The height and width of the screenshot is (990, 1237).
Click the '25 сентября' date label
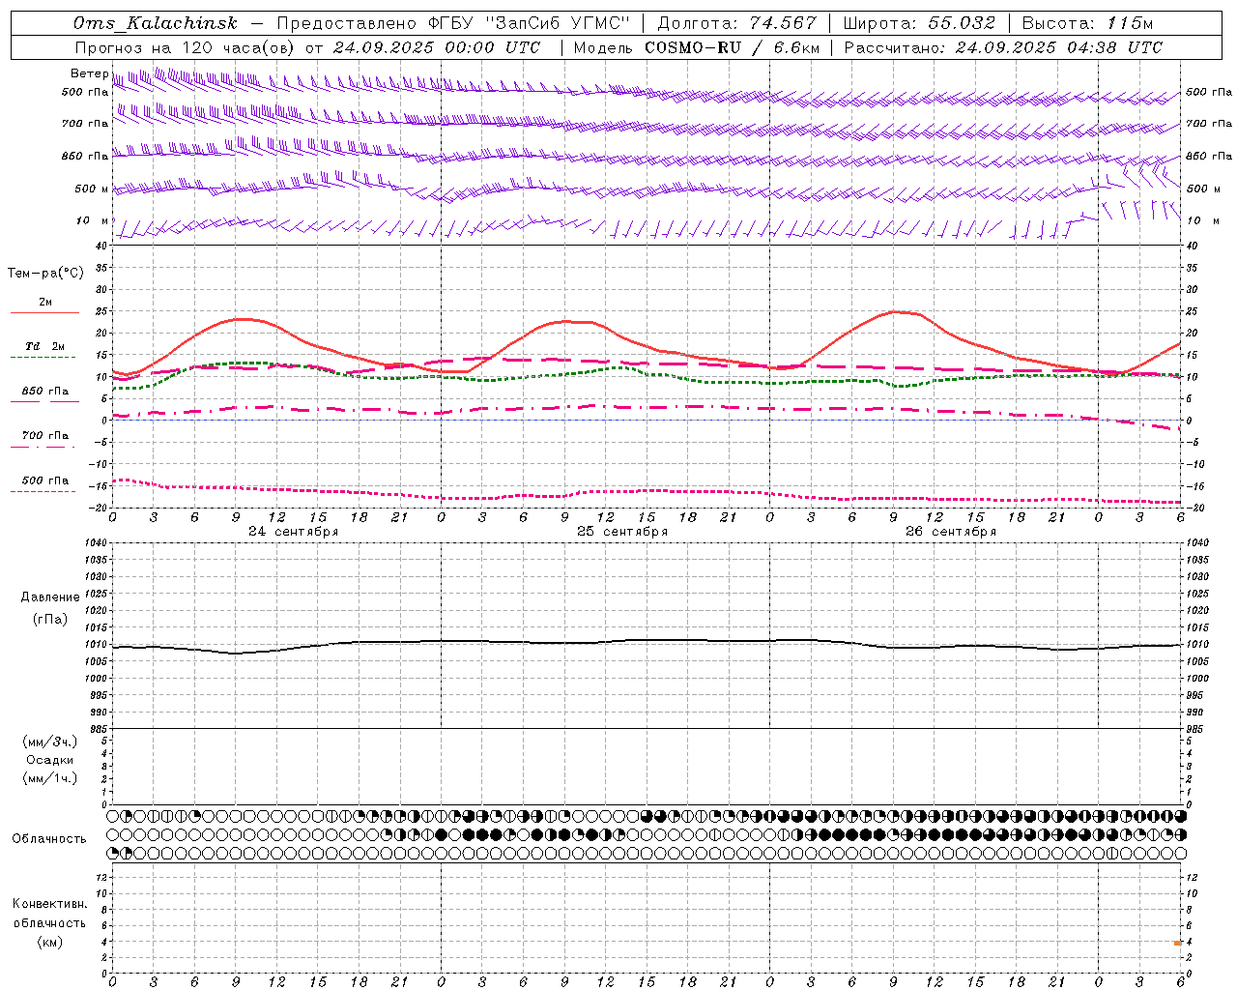coord(622,532)
